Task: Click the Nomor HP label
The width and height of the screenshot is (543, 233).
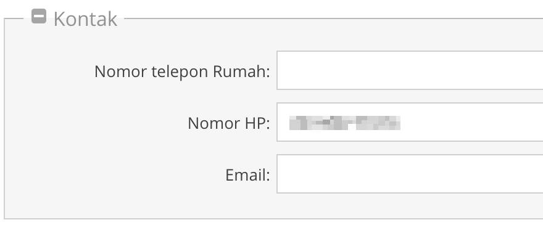Action: point(228,123)
